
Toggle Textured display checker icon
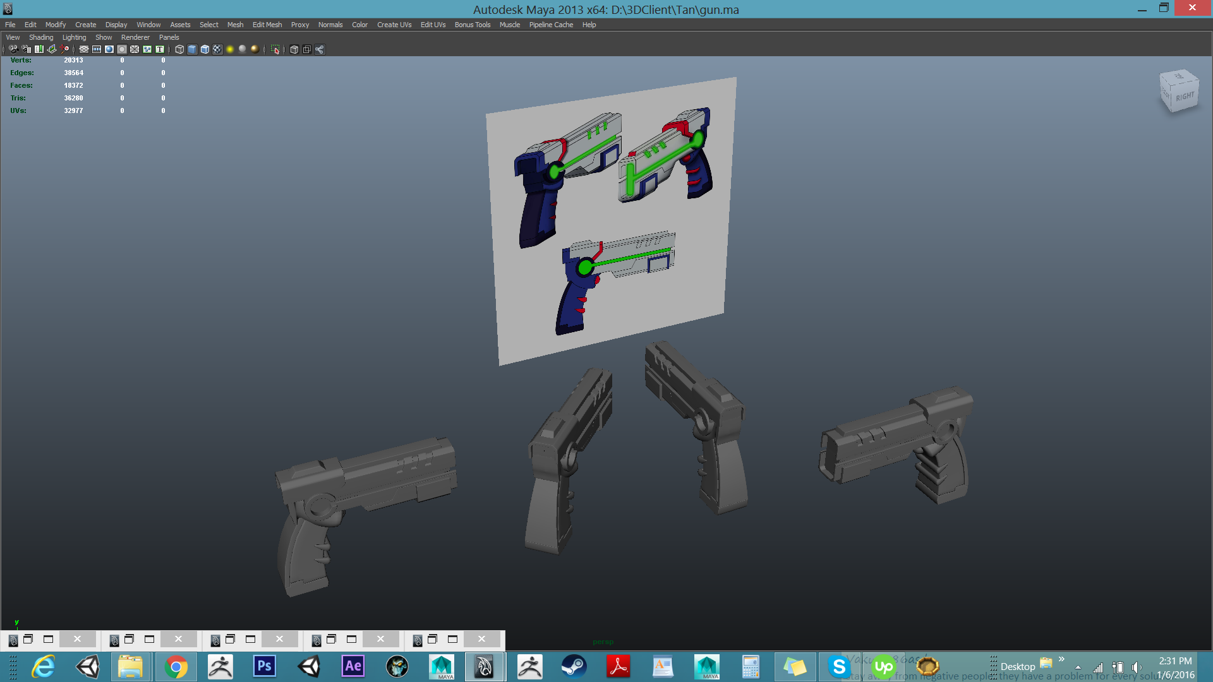click(x=217, y=49)
